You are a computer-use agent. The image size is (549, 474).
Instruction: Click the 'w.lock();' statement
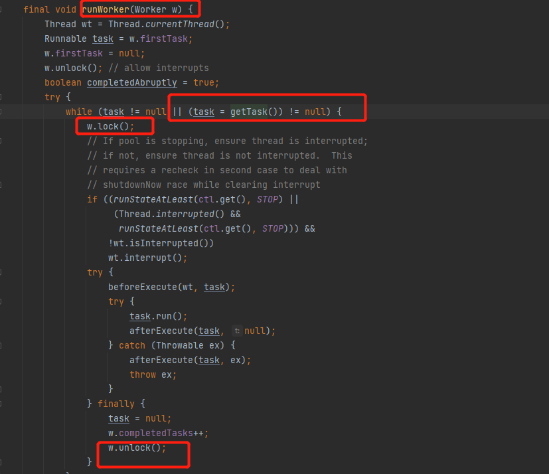[111, 126]
